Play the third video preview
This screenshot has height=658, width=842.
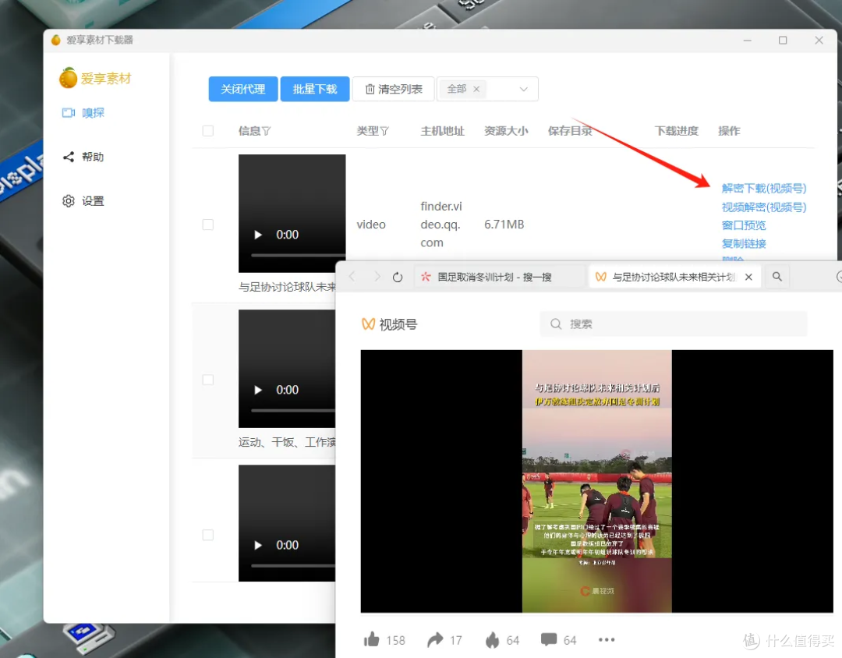(258, 545)
